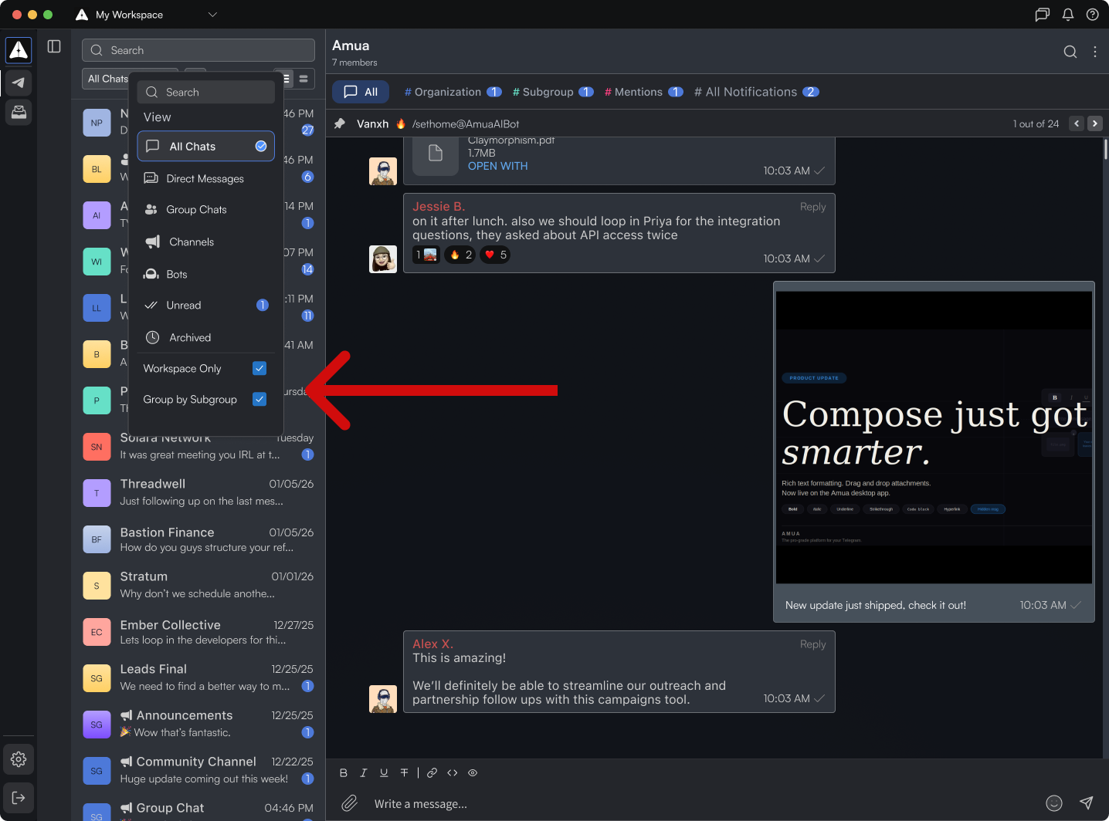
Task: Select Channels in View menu
Action: [206, 242]
